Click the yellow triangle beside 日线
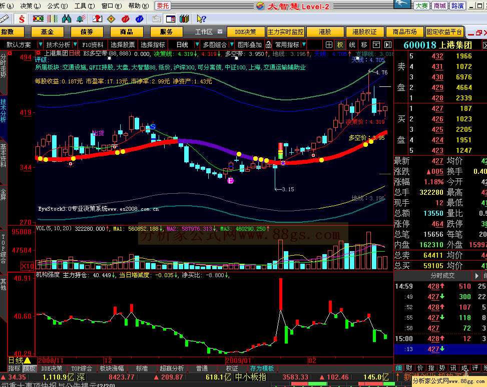The height and width of the screenshot is (387, 487). 28,361
